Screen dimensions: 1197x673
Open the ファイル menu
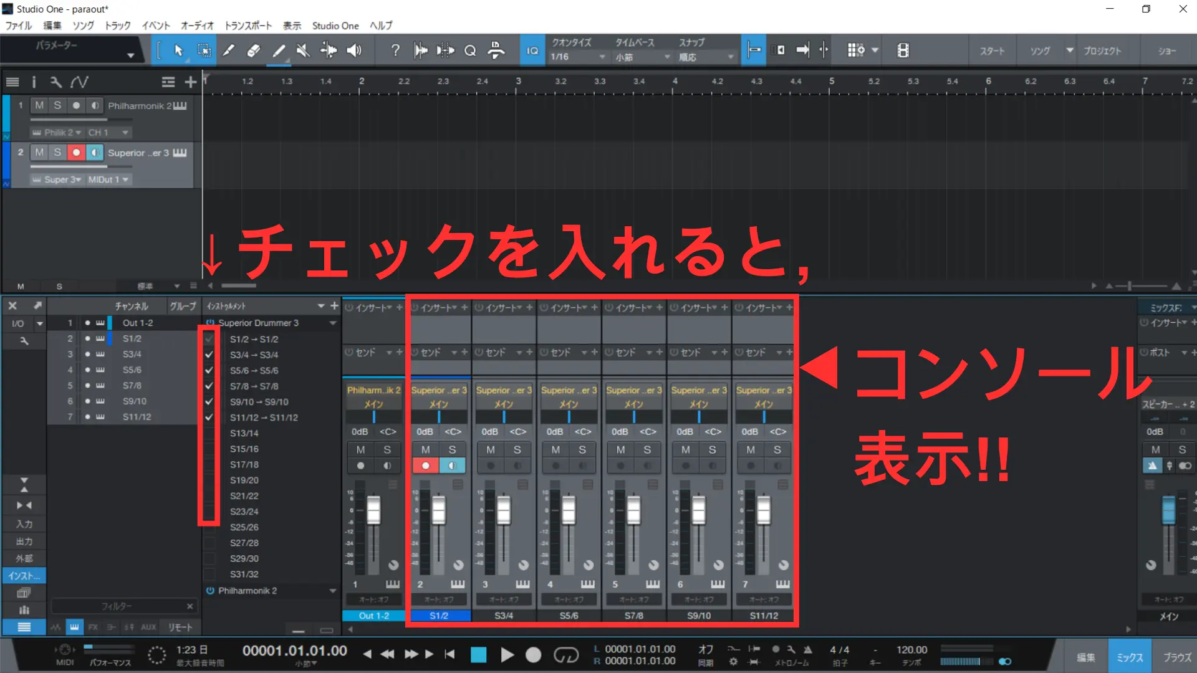(19, 26)
